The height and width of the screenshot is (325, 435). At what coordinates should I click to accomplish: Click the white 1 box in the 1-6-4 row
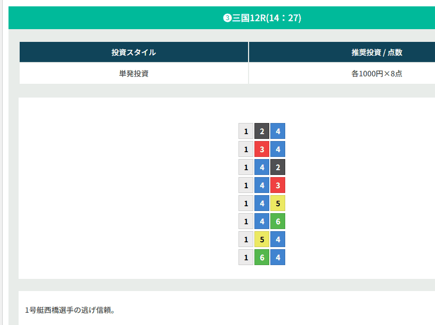(246, 257)
